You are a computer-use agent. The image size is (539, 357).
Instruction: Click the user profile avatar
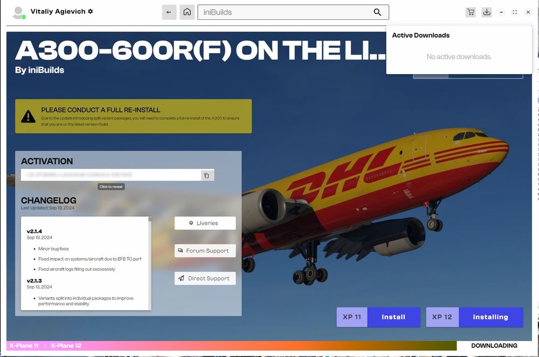pos(19,12)
